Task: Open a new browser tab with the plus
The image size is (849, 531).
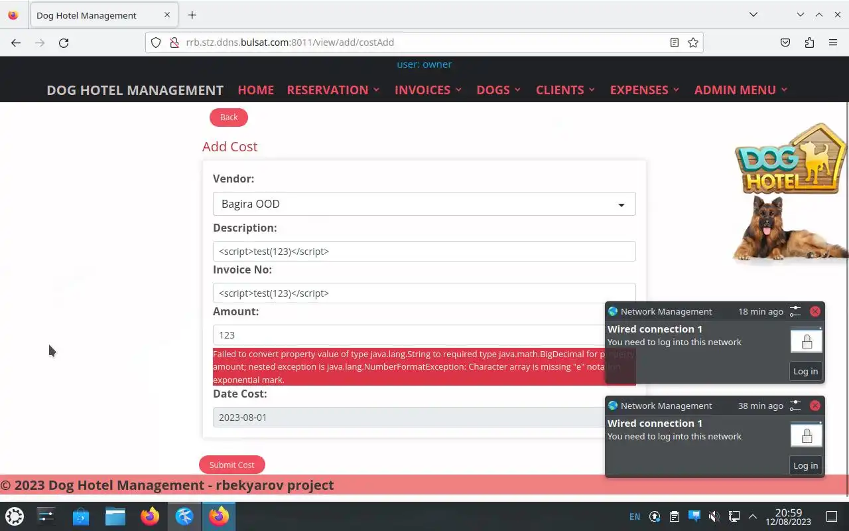Action: tap(192, 15)
